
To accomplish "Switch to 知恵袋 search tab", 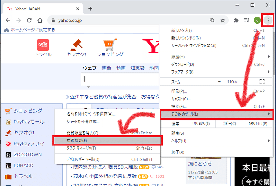I will pyautogui.click(x=137, y=68).
